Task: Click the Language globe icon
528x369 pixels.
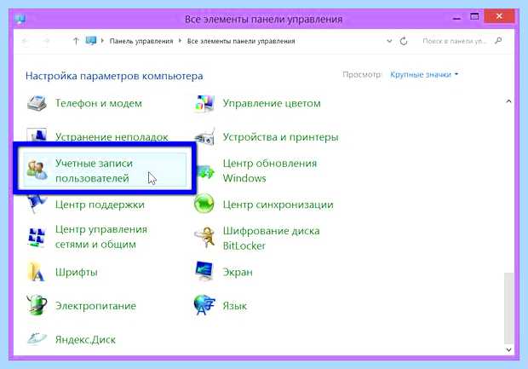Action: [204, 305]
